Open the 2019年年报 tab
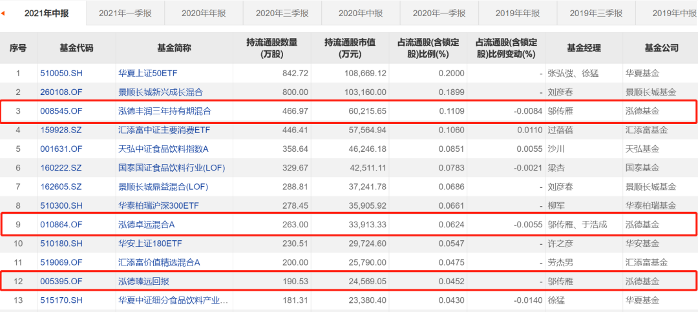698x312 pixels. coord(518,12)
